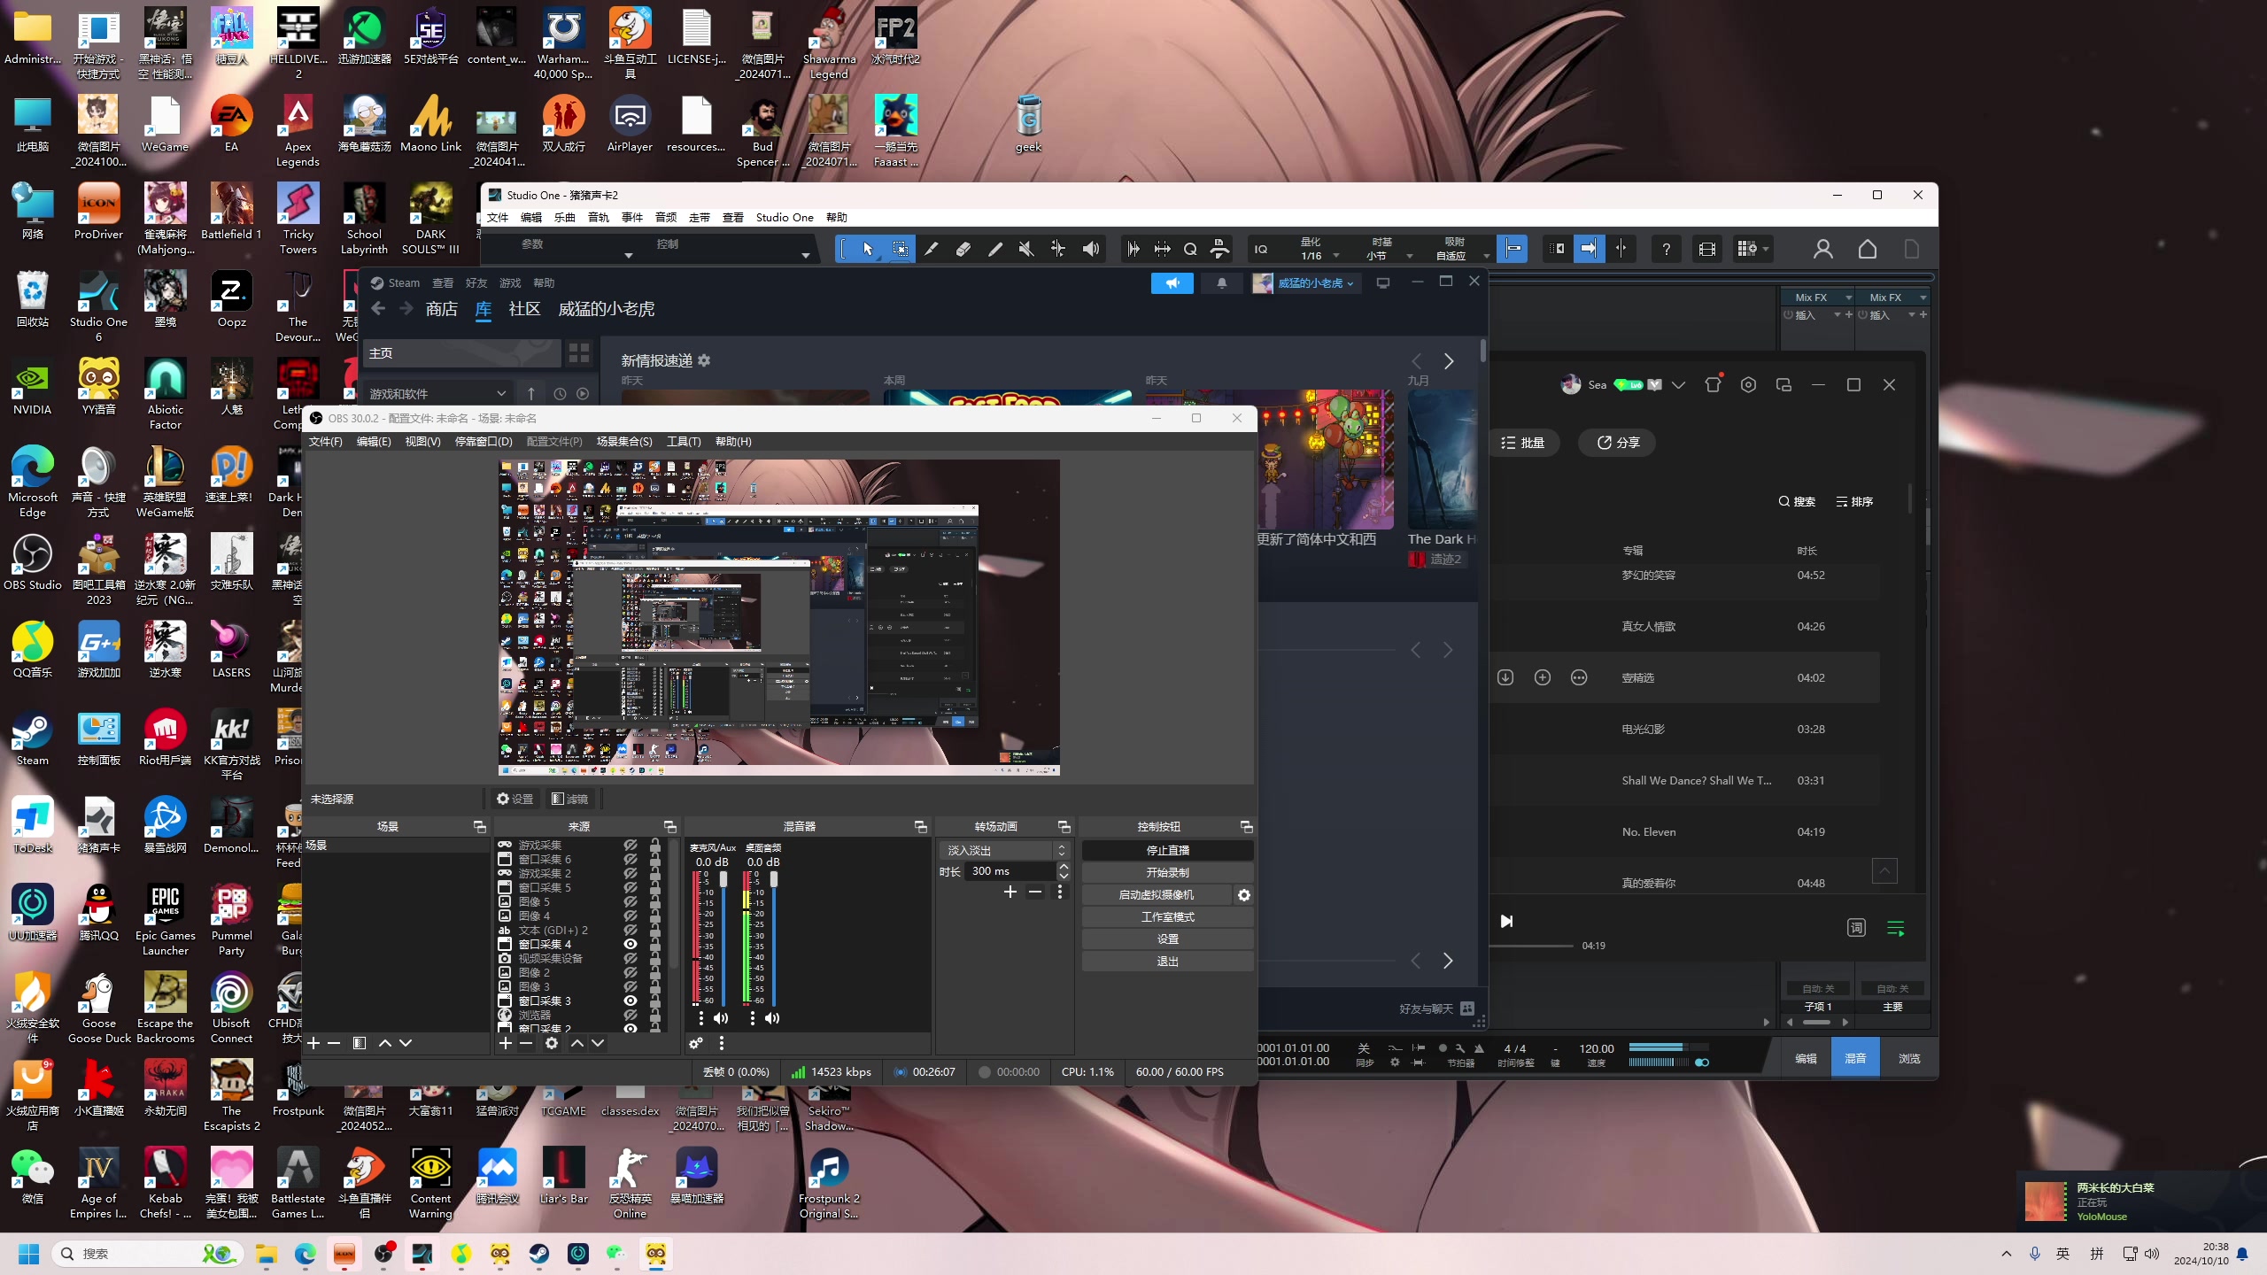Open virtual camera settings gear in OBS
This screenshot has width=2267, height=1275.
pyautogui.click(x=1244, y=895)
